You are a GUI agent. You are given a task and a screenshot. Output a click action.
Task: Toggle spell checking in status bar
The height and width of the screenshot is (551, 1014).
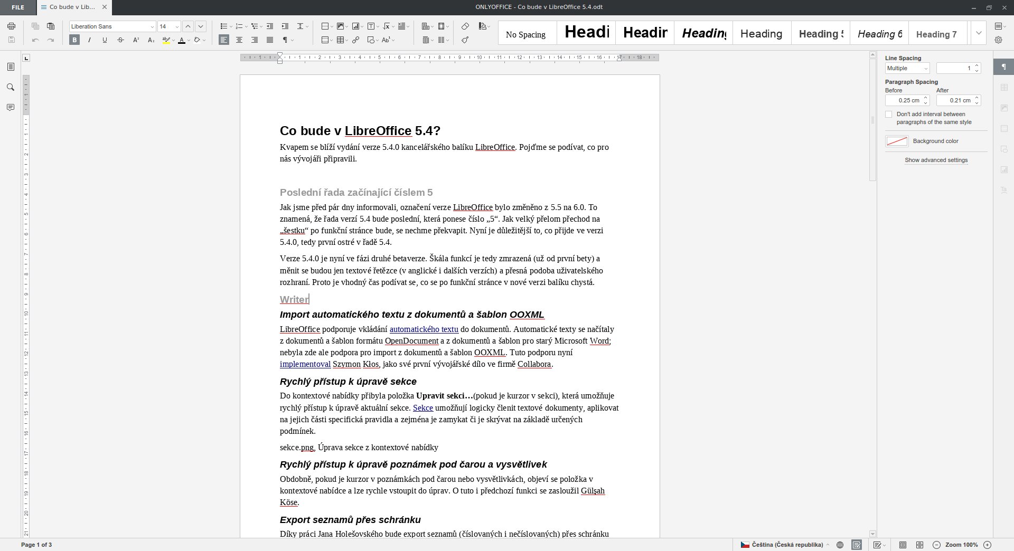pos(857,545)
